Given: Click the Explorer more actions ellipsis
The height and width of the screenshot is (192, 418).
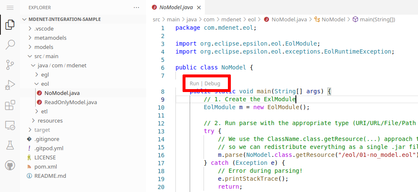Looking at the screenshot, I should (x=136, y=8).
